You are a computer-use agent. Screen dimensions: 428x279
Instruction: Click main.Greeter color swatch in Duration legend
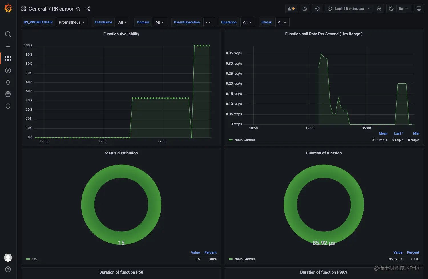click(x=231, y=259)
